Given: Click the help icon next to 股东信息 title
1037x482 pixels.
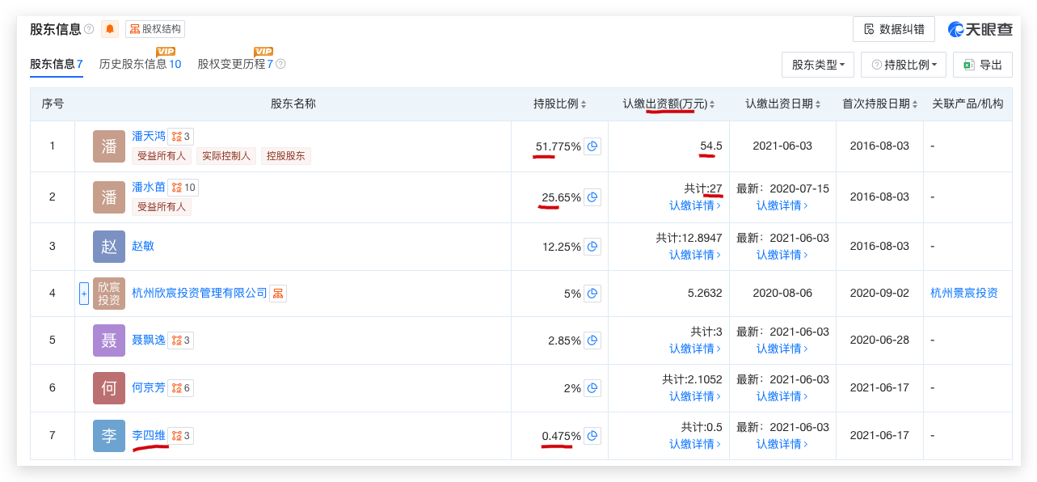Looking at the screenshot, I should tap(89, 29).
